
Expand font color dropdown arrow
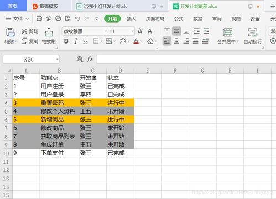pos(142,41)
